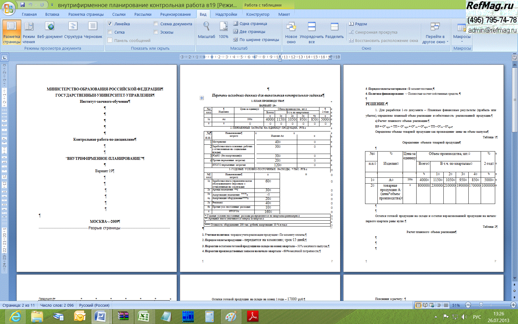Screen dimensions: 518x324
Task: Switch to Page Layout view mode
Action: point(12,32)
